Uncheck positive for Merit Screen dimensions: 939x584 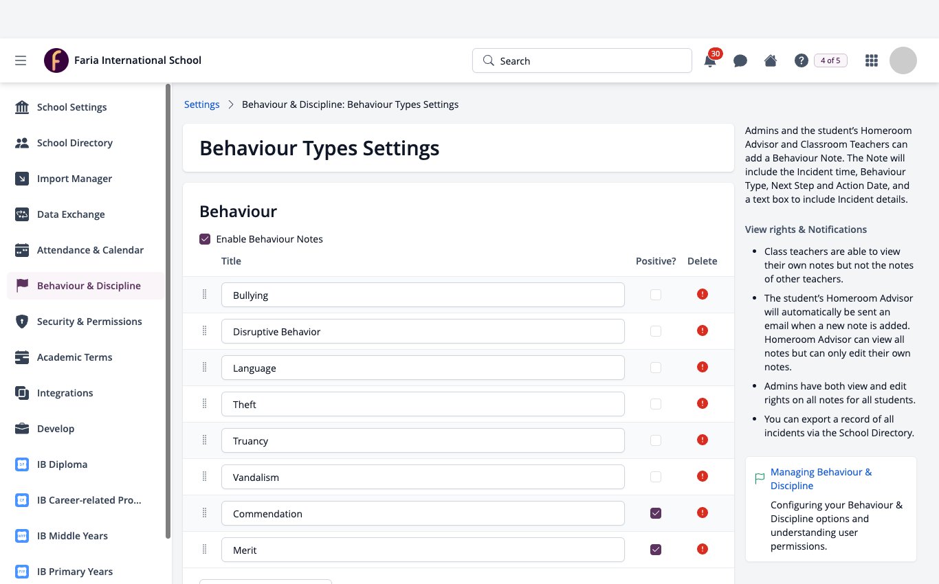[656, 550]
